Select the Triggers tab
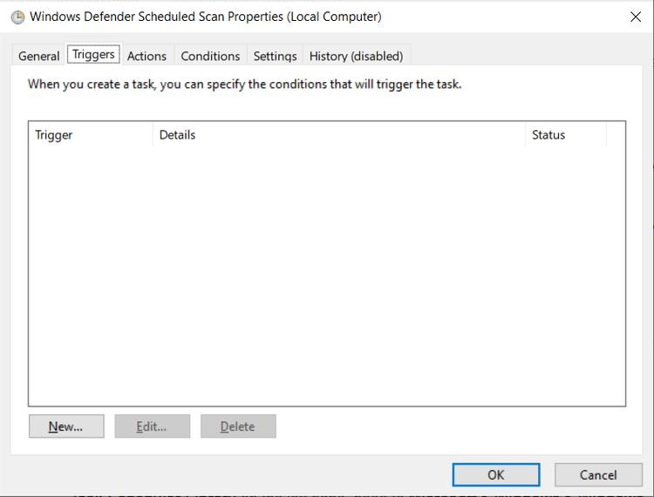The image size is (654, 497). pyautogui.click(x=93, y=55)
